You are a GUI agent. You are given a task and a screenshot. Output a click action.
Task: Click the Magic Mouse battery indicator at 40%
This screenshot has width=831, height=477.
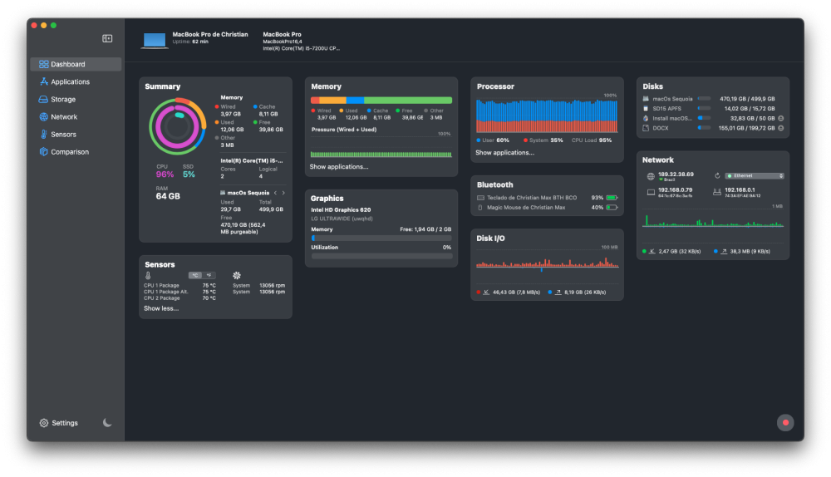point(612,208)
